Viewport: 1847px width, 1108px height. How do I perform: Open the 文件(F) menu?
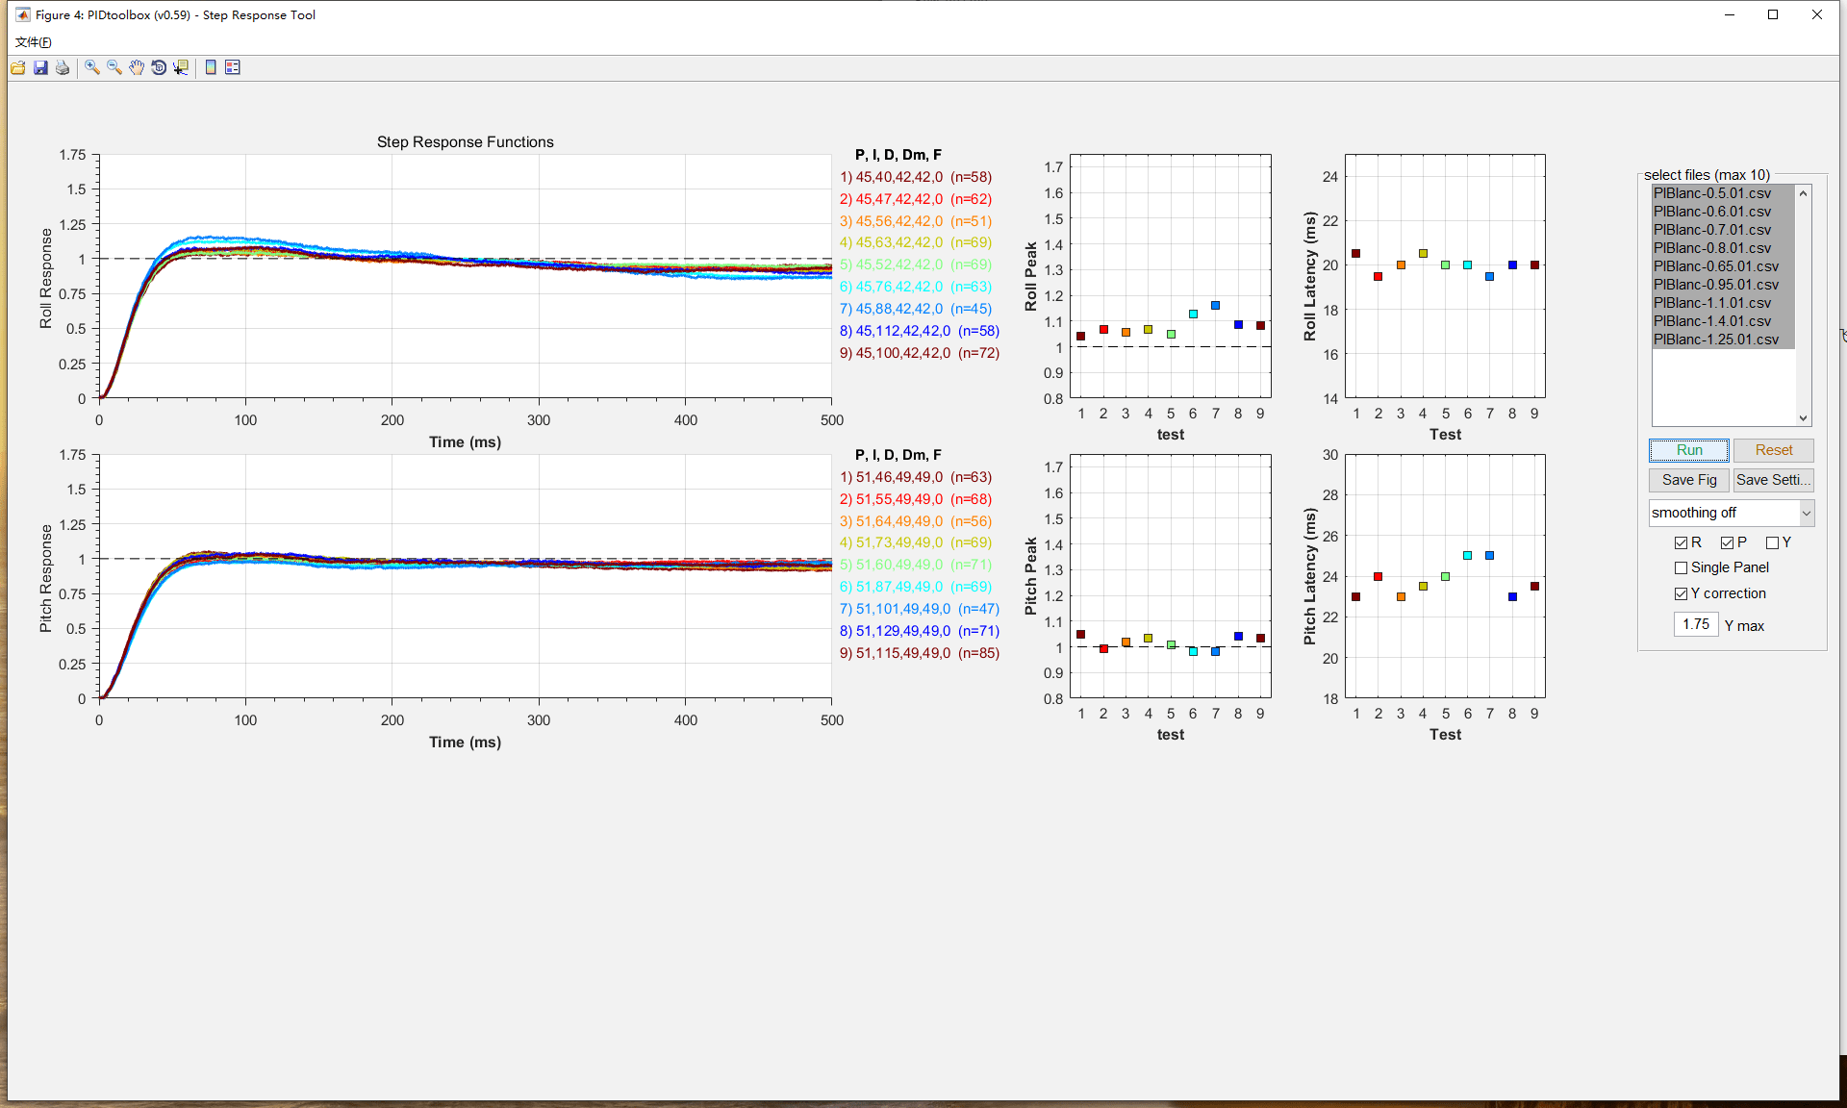(x=34, y=41)
